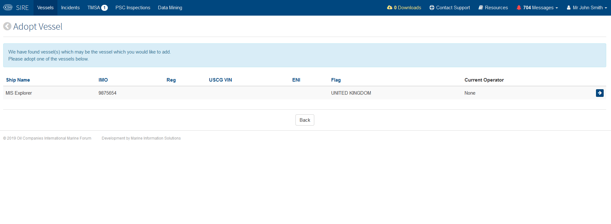This screenshot has width=611, height=224.
Task: Click the UNITED KINGDOM flag cell
Action: pos(351,93)
